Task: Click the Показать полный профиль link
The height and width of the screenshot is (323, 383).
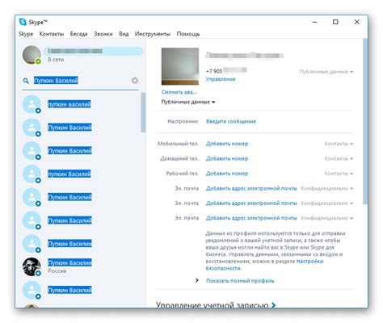Action: pyautogui.click(x=240, y=281)
